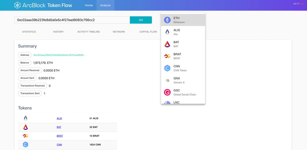This screenshot has width=307, height=150.
Task: Click the ALIS token icon in dropdown list
Action: coord(167,32)
